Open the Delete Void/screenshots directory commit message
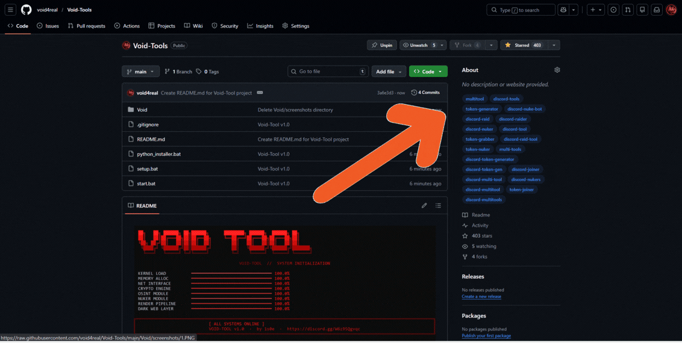The image size is (682, 343). click(295, 110)
